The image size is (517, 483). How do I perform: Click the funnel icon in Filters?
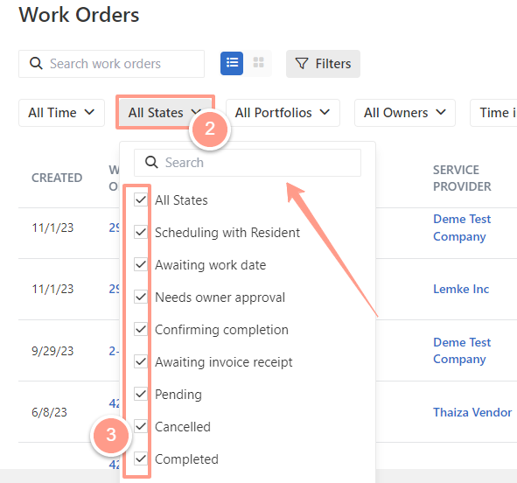302,64
